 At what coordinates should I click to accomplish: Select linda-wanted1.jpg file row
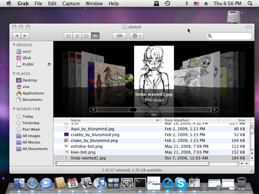152,158
